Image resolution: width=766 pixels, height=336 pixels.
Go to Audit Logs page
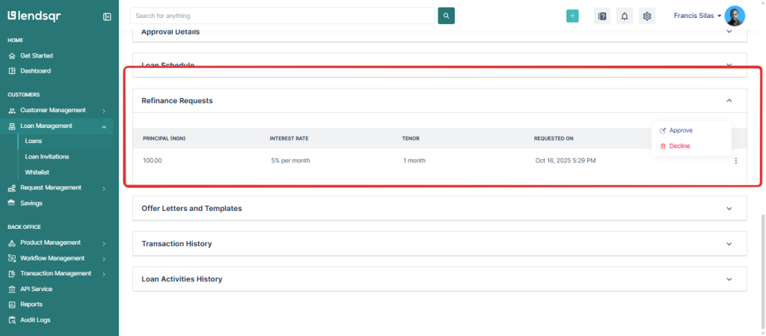(x=36, y=320)
